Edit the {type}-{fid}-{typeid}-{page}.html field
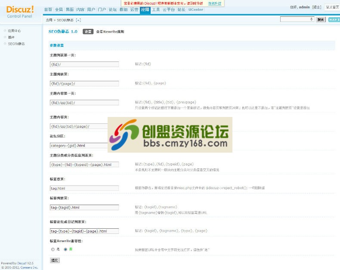The height and width of the screenshot is (270, 340). 84,165
